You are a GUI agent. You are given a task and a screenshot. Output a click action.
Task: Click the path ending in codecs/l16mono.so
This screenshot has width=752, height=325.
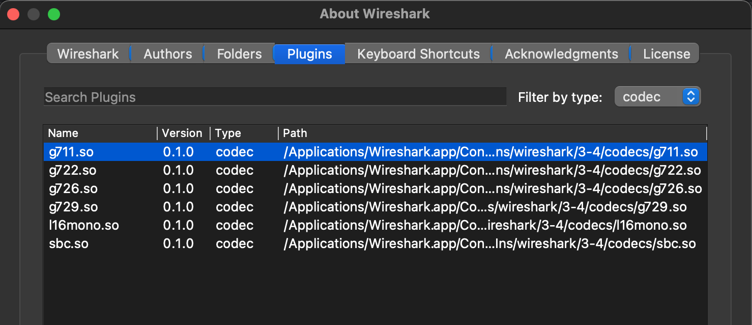(x=485, y=225)
